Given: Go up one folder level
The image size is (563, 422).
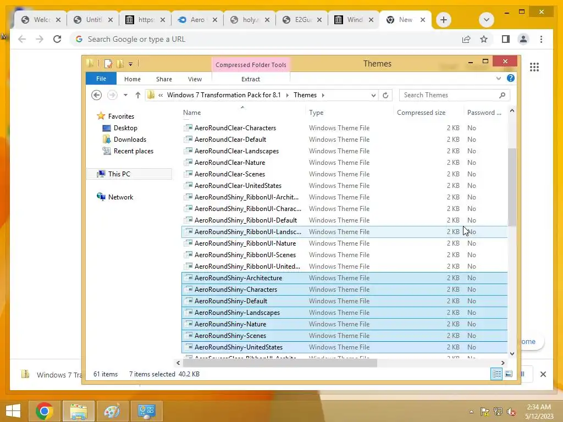Looking at the screenshot, I should 138,95.
